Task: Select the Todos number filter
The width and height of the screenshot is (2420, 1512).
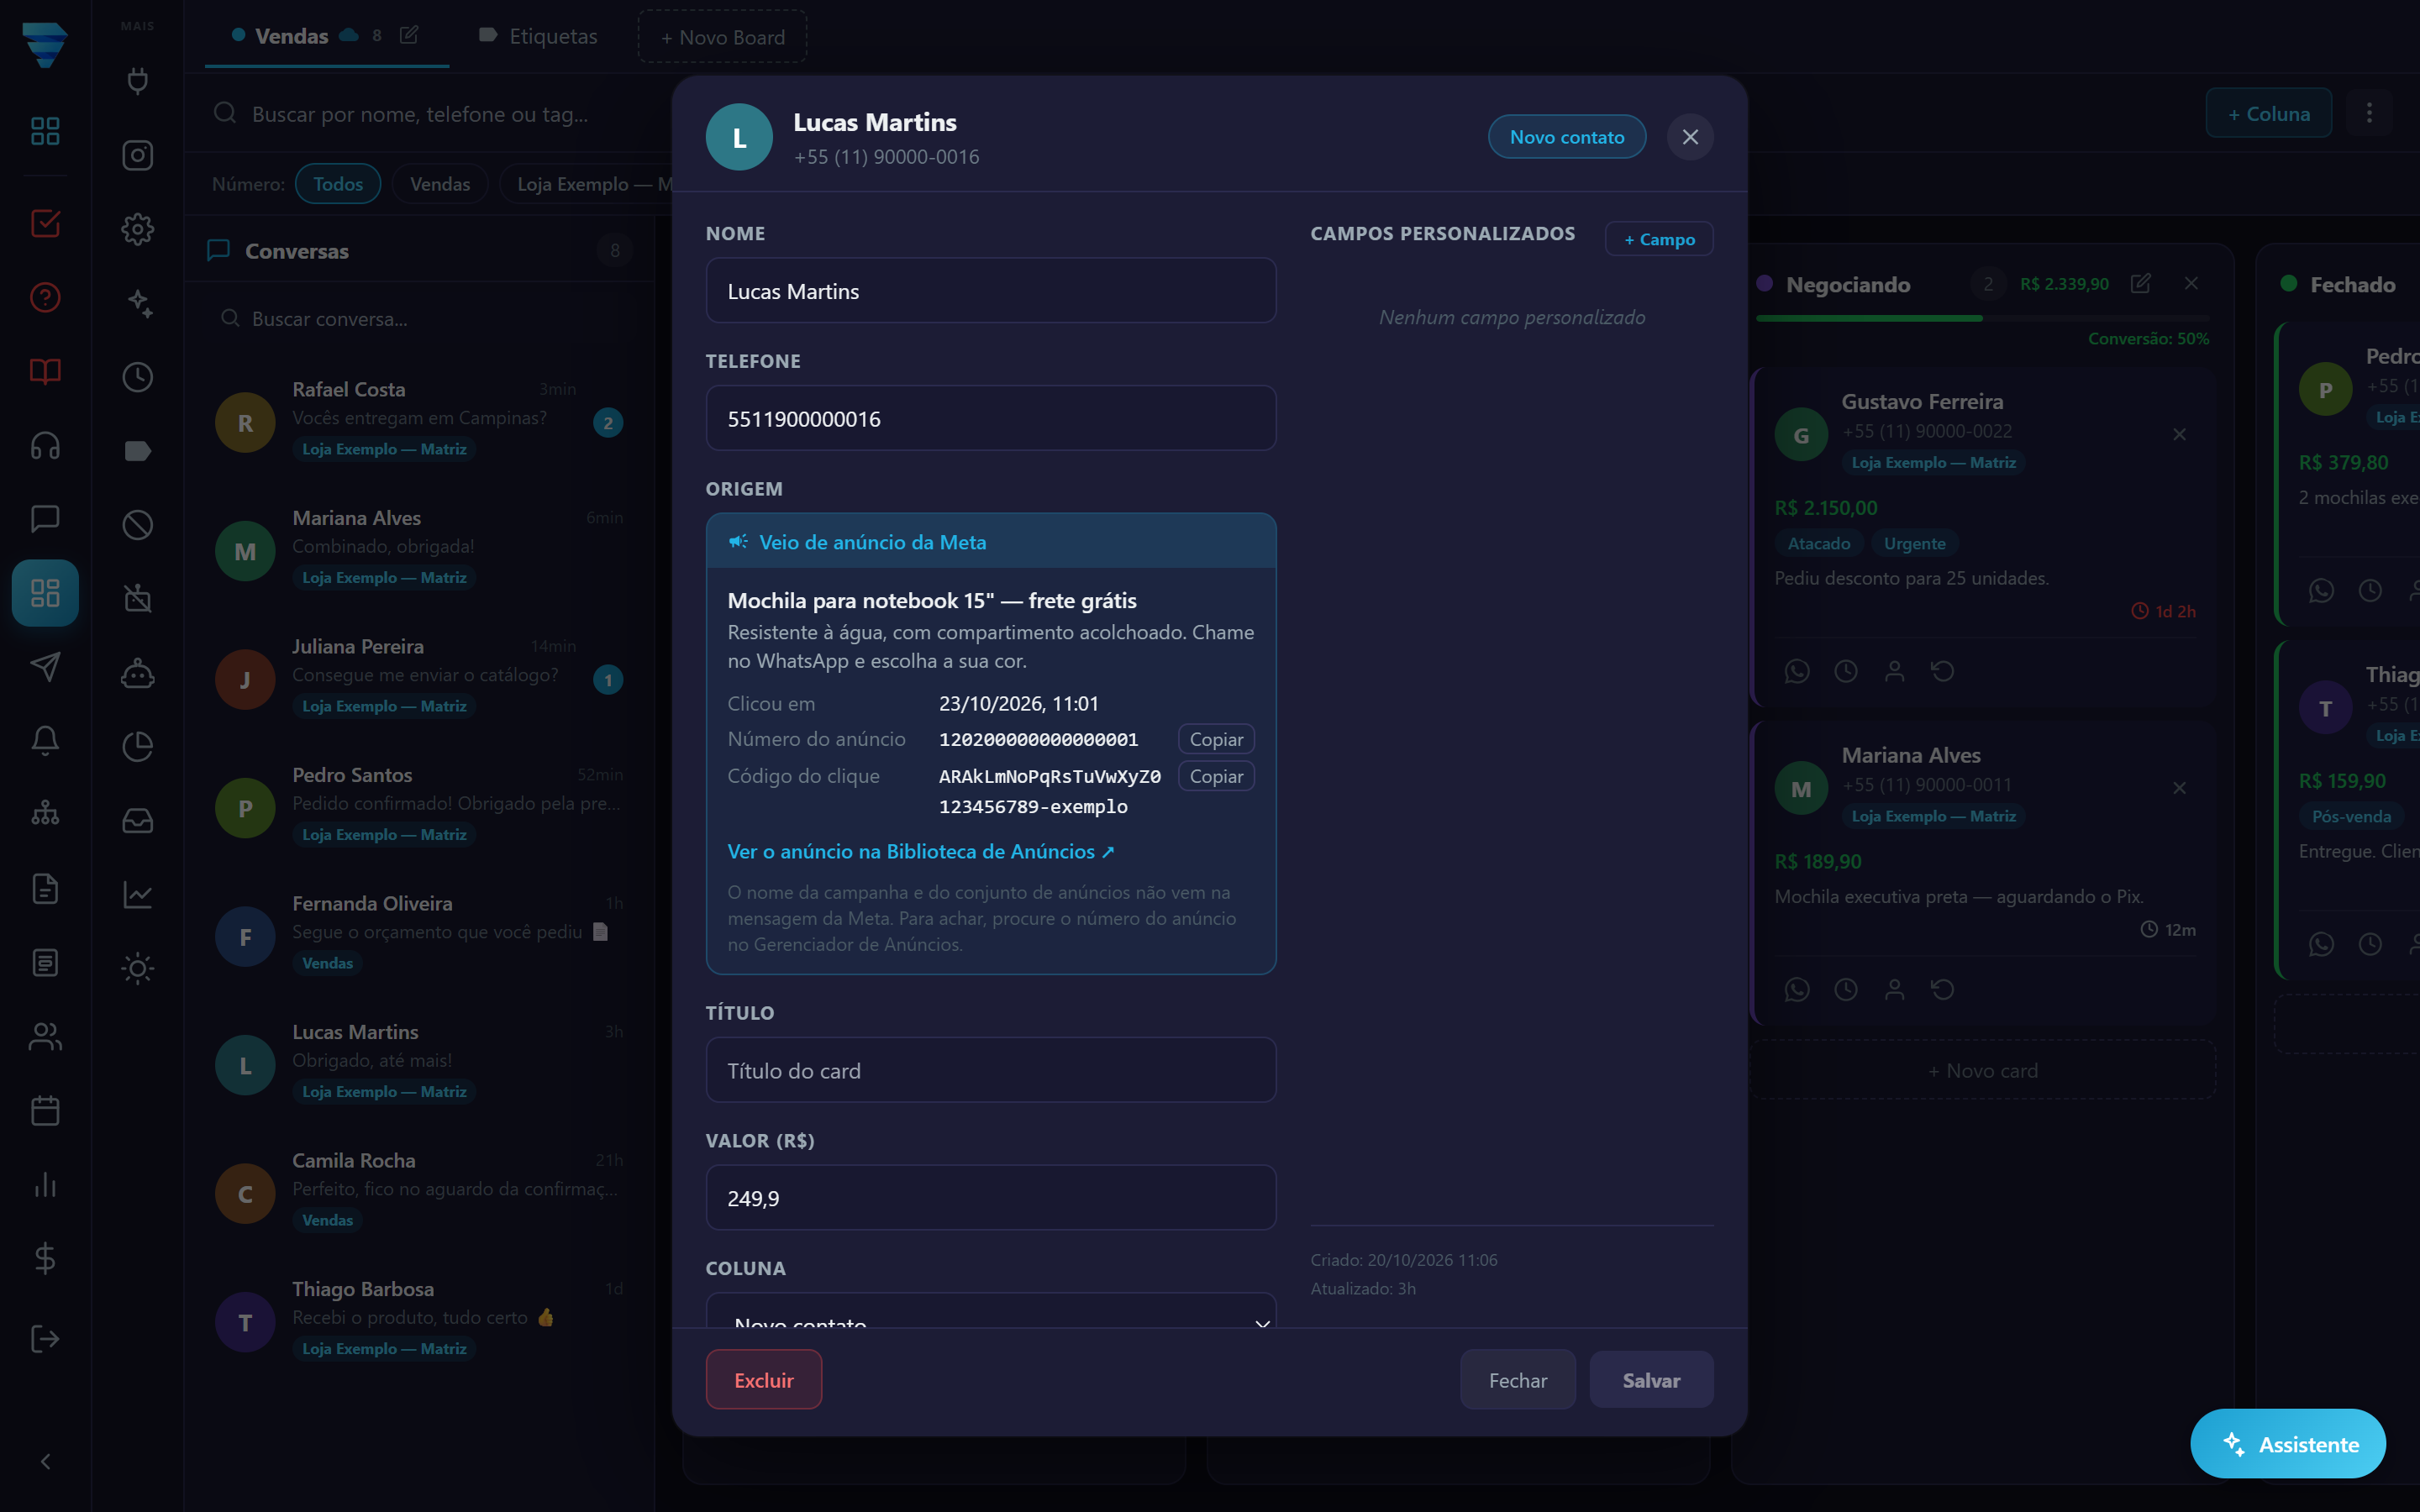Action: pyautogui.click(x=338, y=184)
